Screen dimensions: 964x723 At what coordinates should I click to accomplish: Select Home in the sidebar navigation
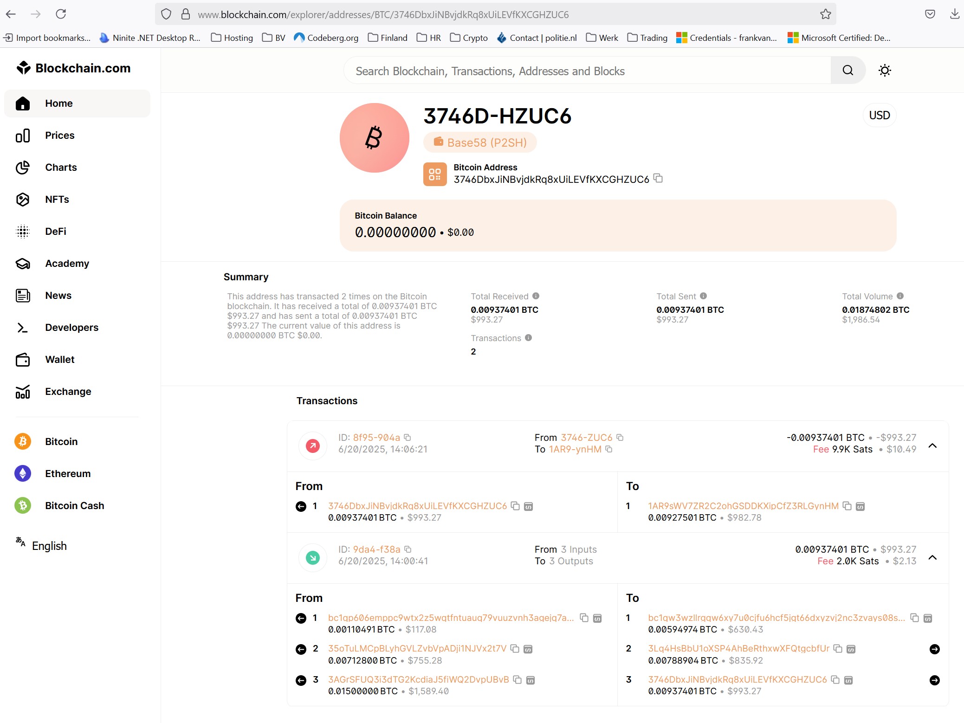pyautogui.click(x=59, y=103)
